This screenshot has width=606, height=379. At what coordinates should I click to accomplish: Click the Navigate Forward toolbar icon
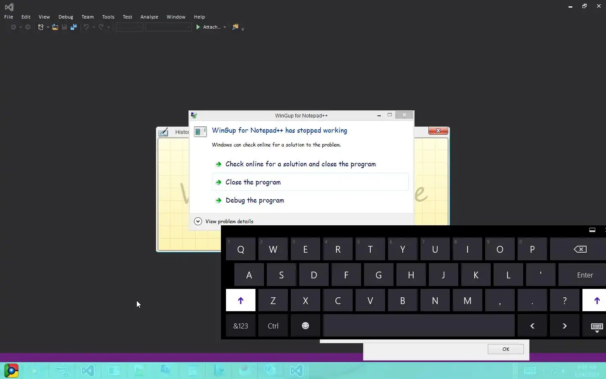point(28,27)
